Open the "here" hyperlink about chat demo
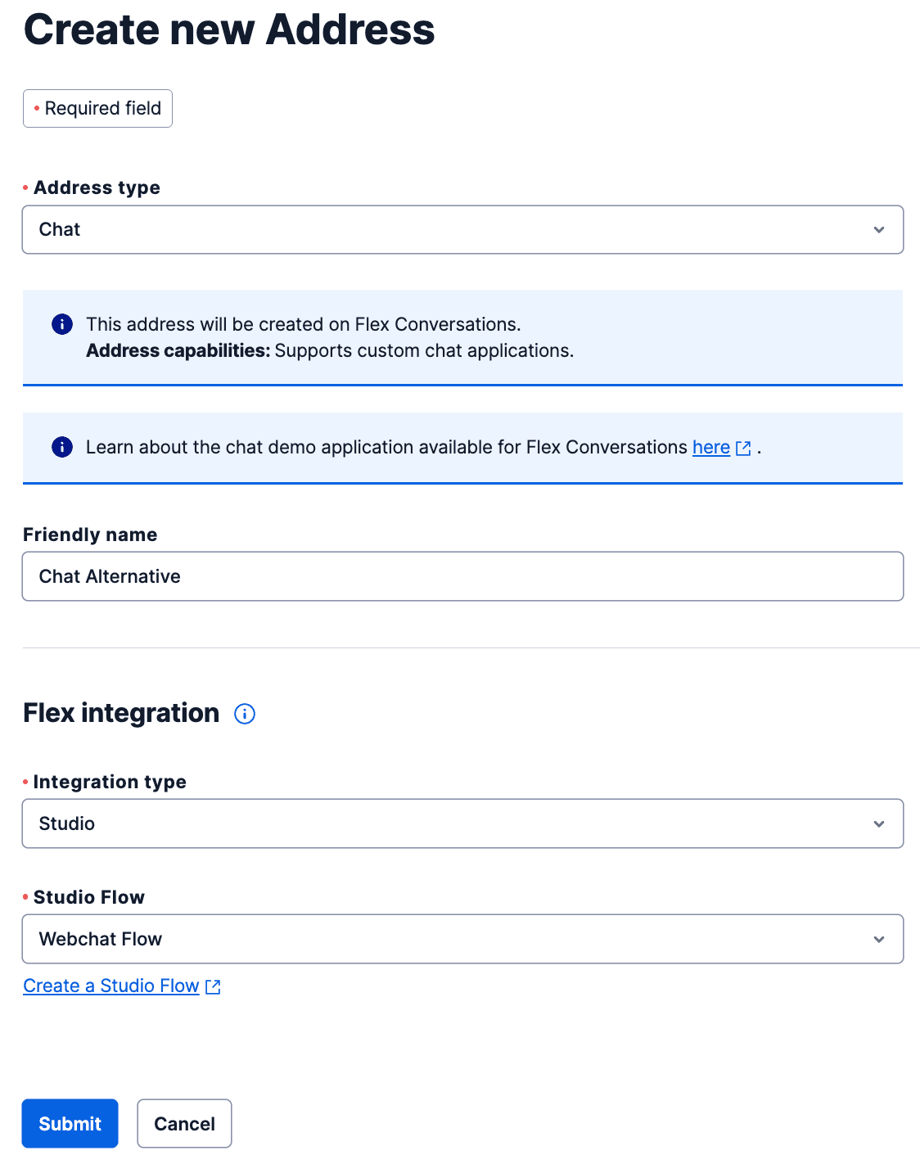 [710, 447]
